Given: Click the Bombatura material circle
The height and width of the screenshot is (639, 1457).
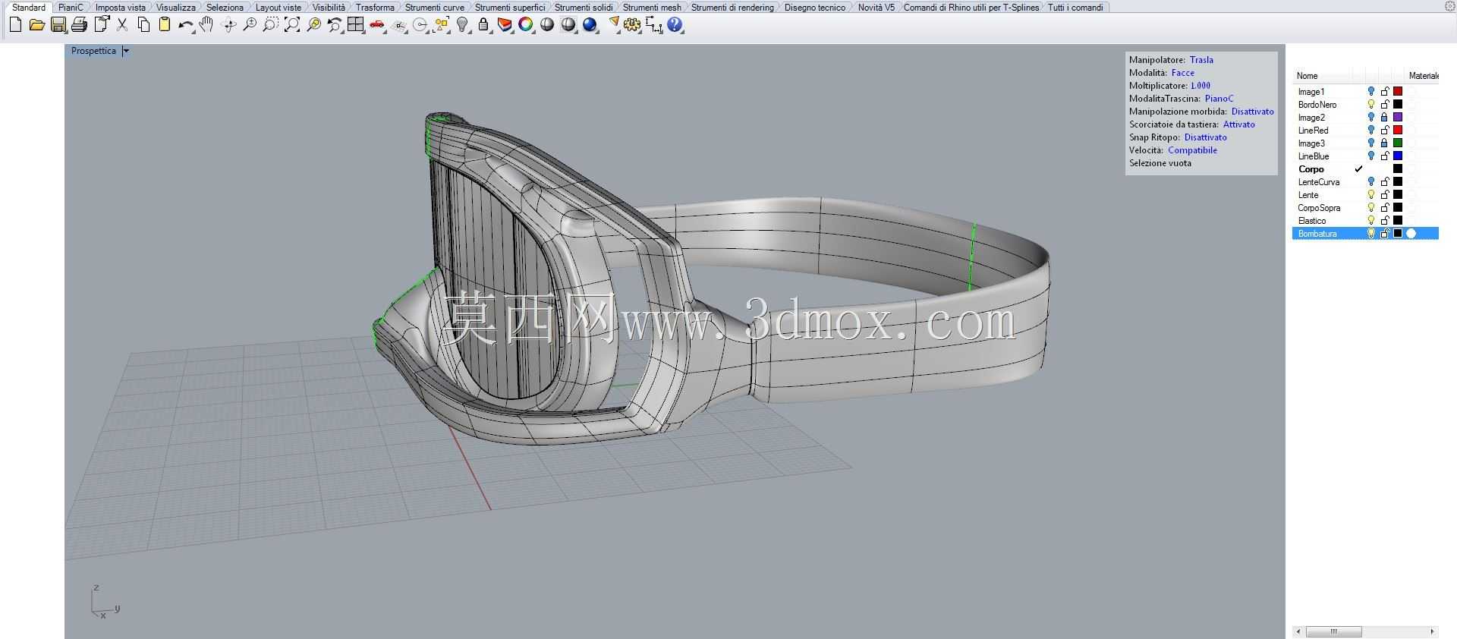Looking at the screenshot, I should (x=1411, y=234).
